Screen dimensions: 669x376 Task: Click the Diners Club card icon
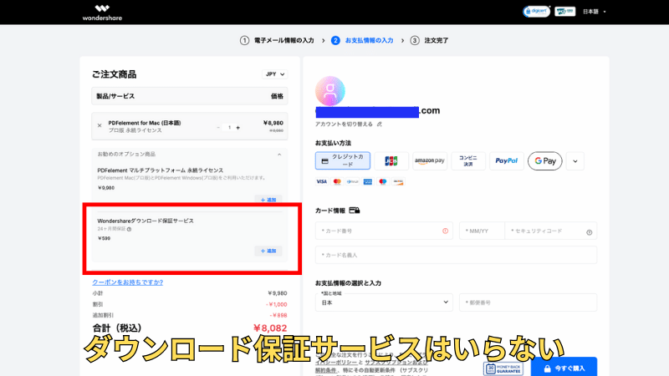coord(352,181)
